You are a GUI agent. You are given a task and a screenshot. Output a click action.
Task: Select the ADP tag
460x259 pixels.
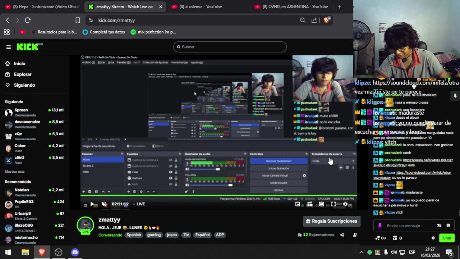tap(220, 235)
